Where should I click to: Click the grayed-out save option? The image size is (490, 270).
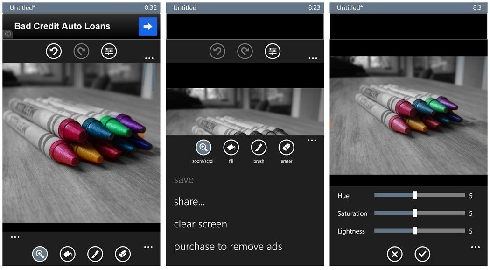[x=184, y=179]
